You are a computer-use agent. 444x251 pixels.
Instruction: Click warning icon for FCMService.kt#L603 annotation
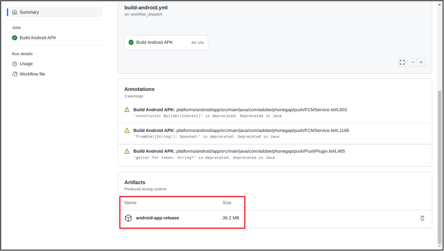point(127,110)
